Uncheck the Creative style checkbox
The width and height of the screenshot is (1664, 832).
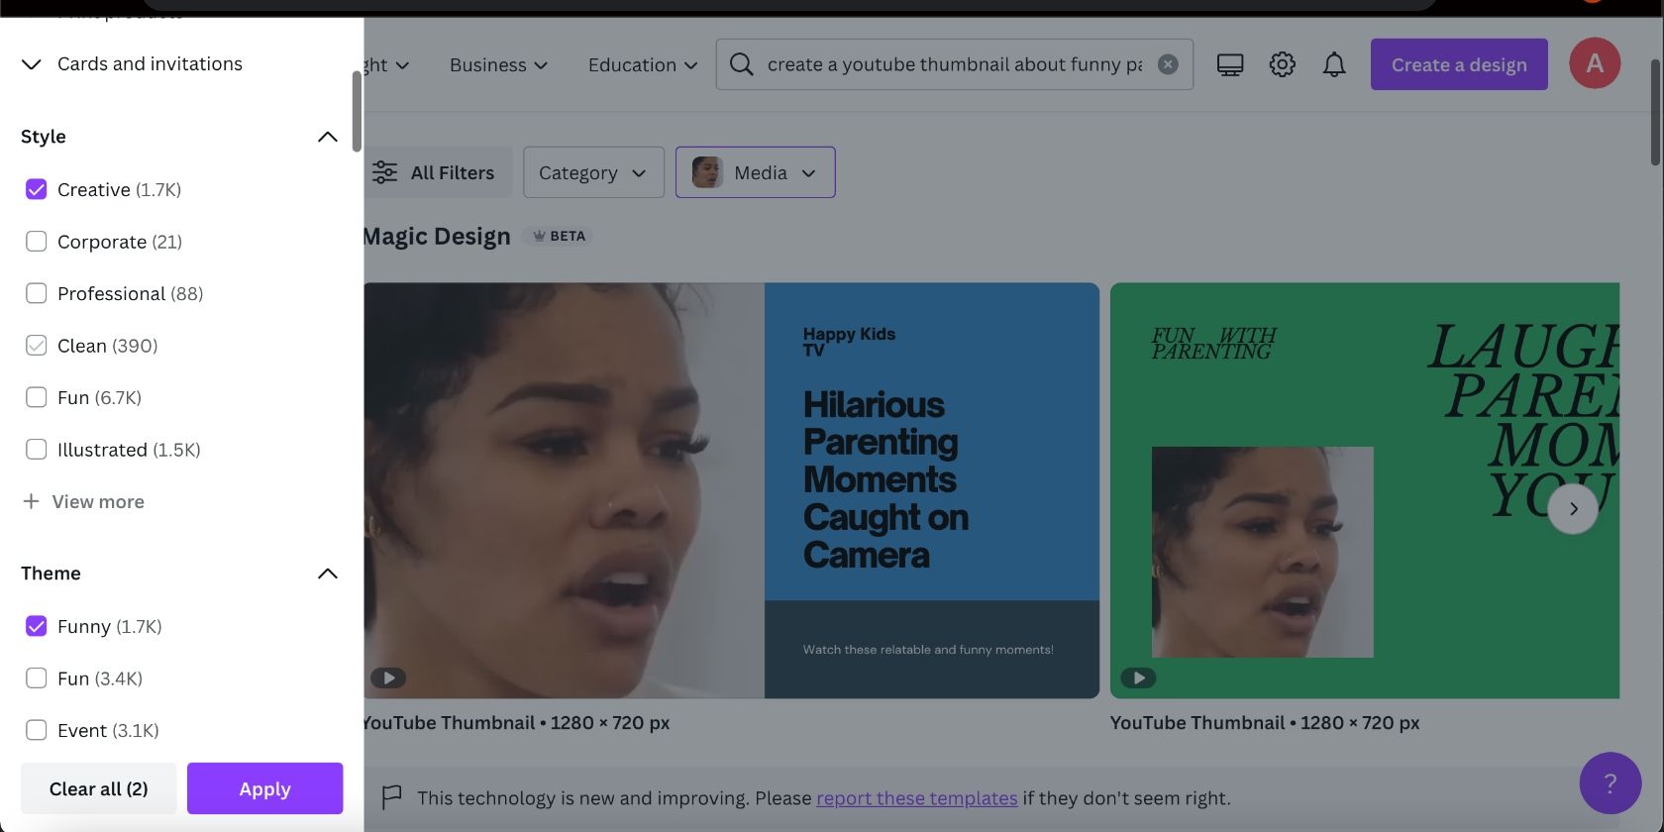(x=37, y=189)
